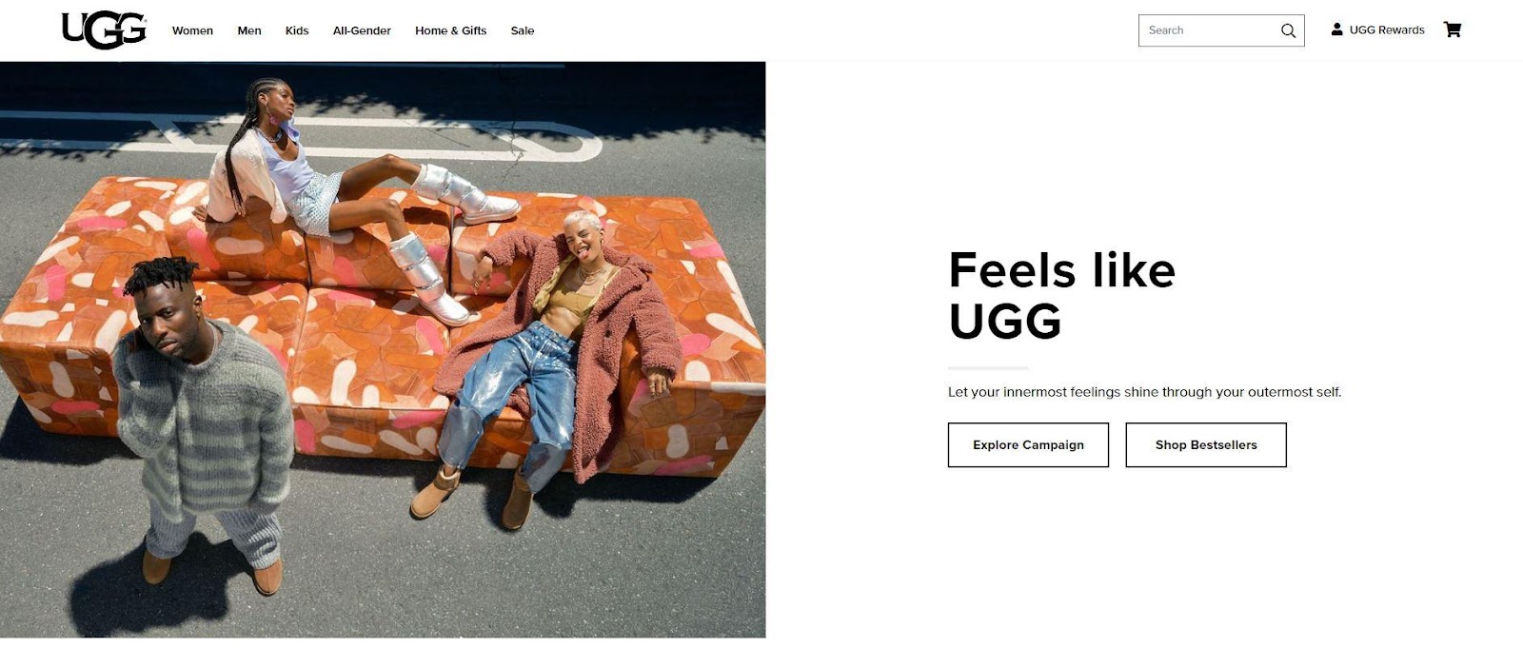
Task: Click the Explore Campaign button
Action: (x=1028, y=445)
